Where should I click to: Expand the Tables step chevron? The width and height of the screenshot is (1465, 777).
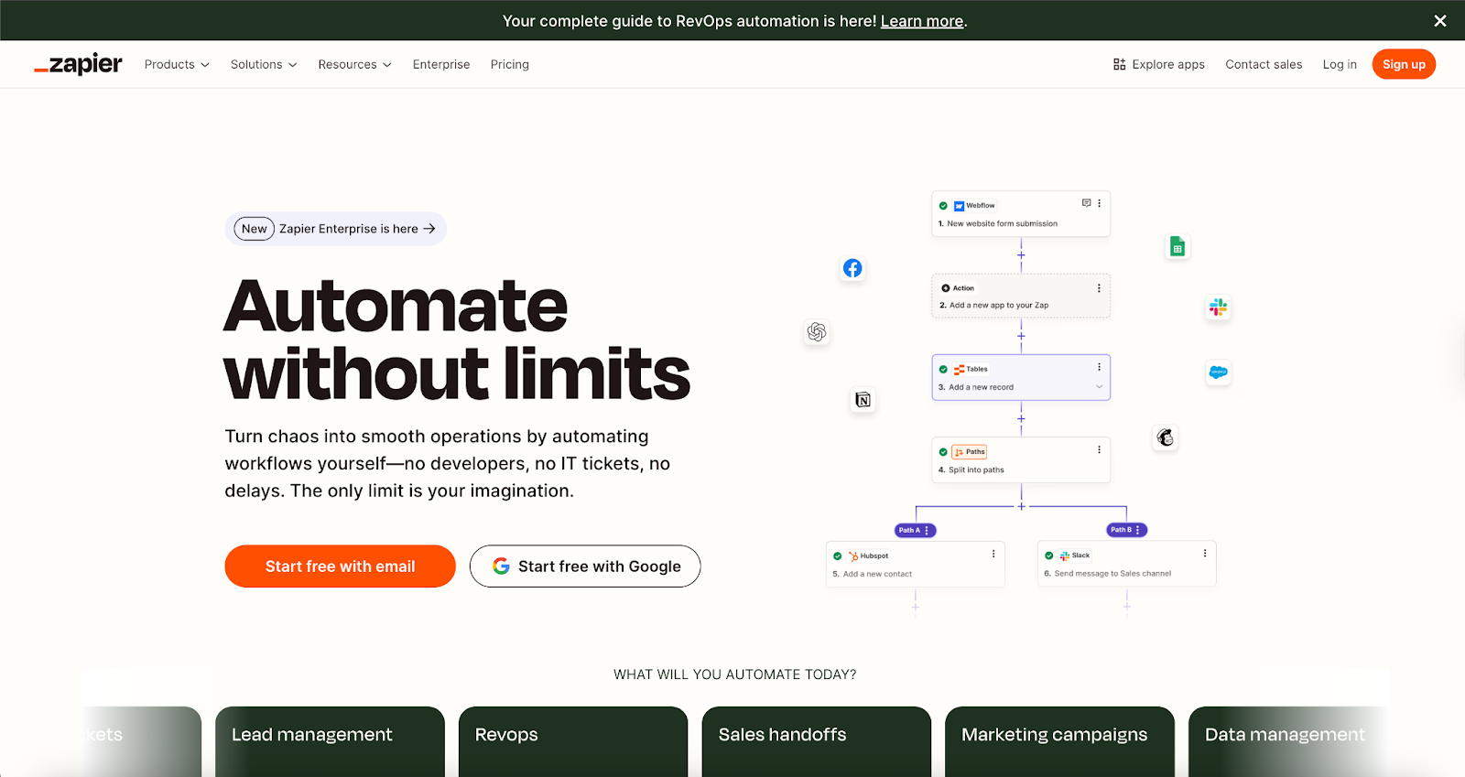pyautogui.click(x=1099, y=387)
